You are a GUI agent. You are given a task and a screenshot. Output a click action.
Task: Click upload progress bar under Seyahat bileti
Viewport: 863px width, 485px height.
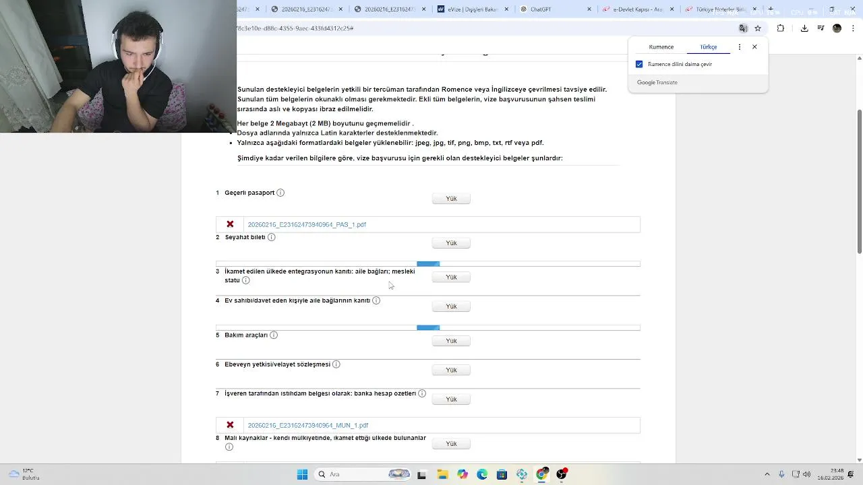428,264
